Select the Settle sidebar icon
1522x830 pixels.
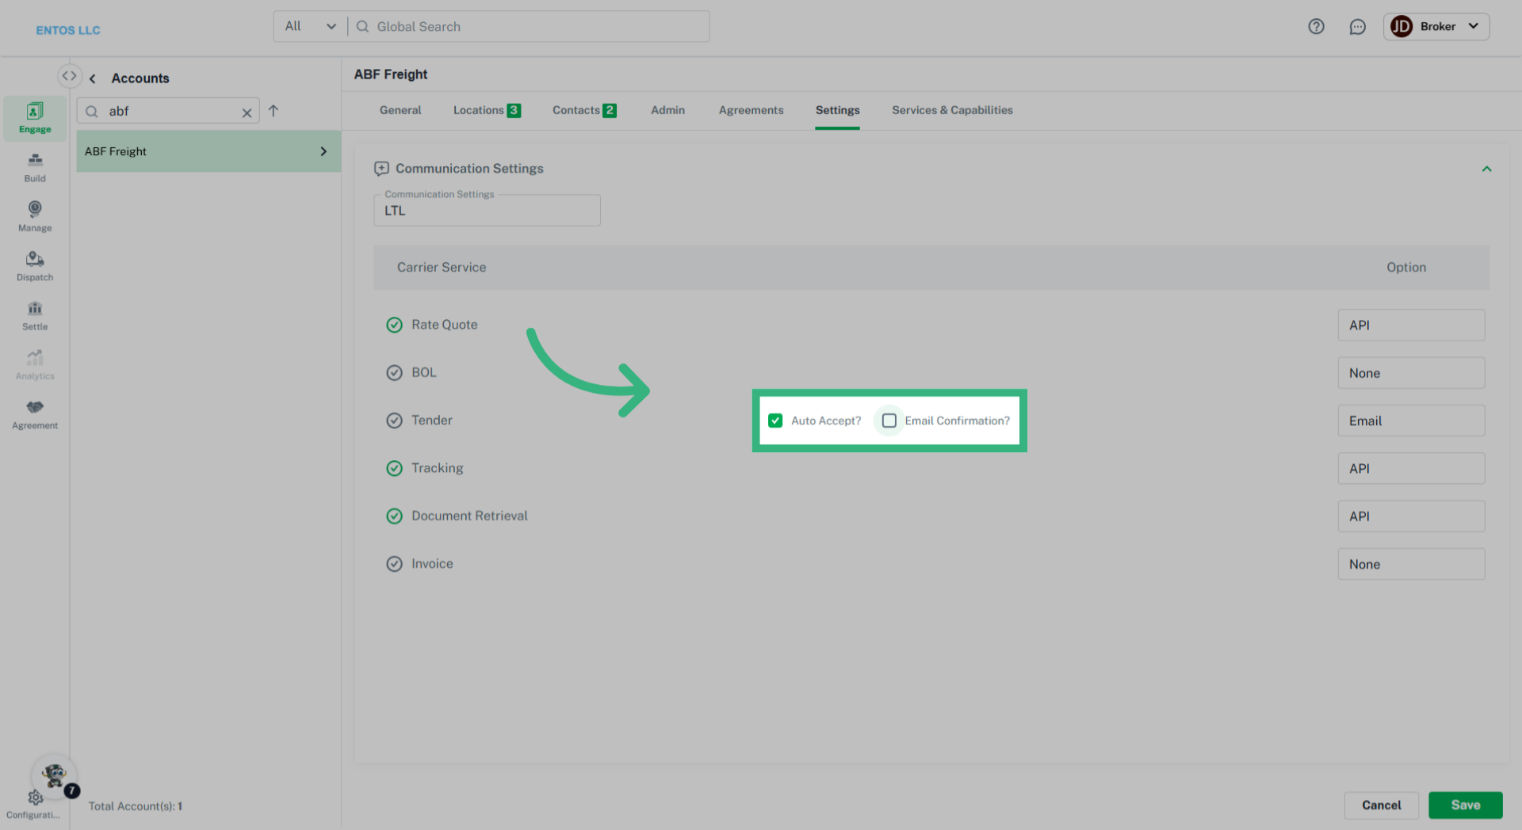click(34, 315)
